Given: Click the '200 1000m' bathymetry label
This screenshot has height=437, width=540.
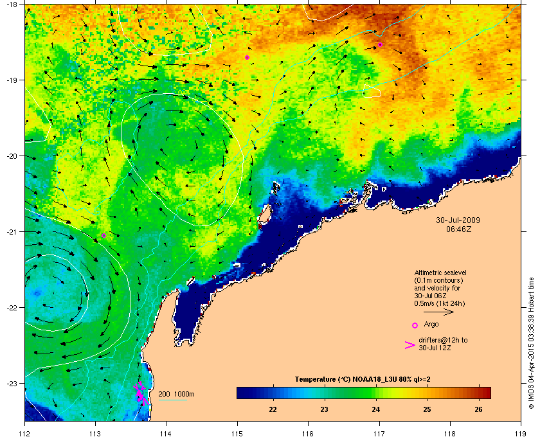Looking at the screenshot, I should (176, 395).
